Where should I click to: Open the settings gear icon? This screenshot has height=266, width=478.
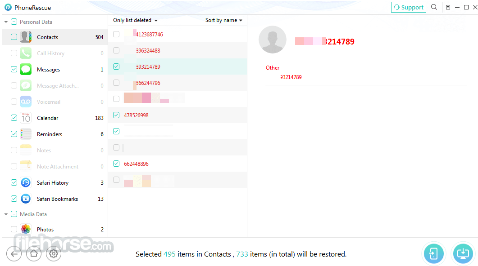[x=54, y=253]
